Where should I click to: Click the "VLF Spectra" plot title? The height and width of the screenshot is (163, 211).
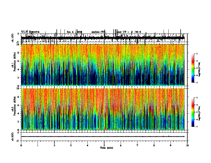tap(30, 32)
